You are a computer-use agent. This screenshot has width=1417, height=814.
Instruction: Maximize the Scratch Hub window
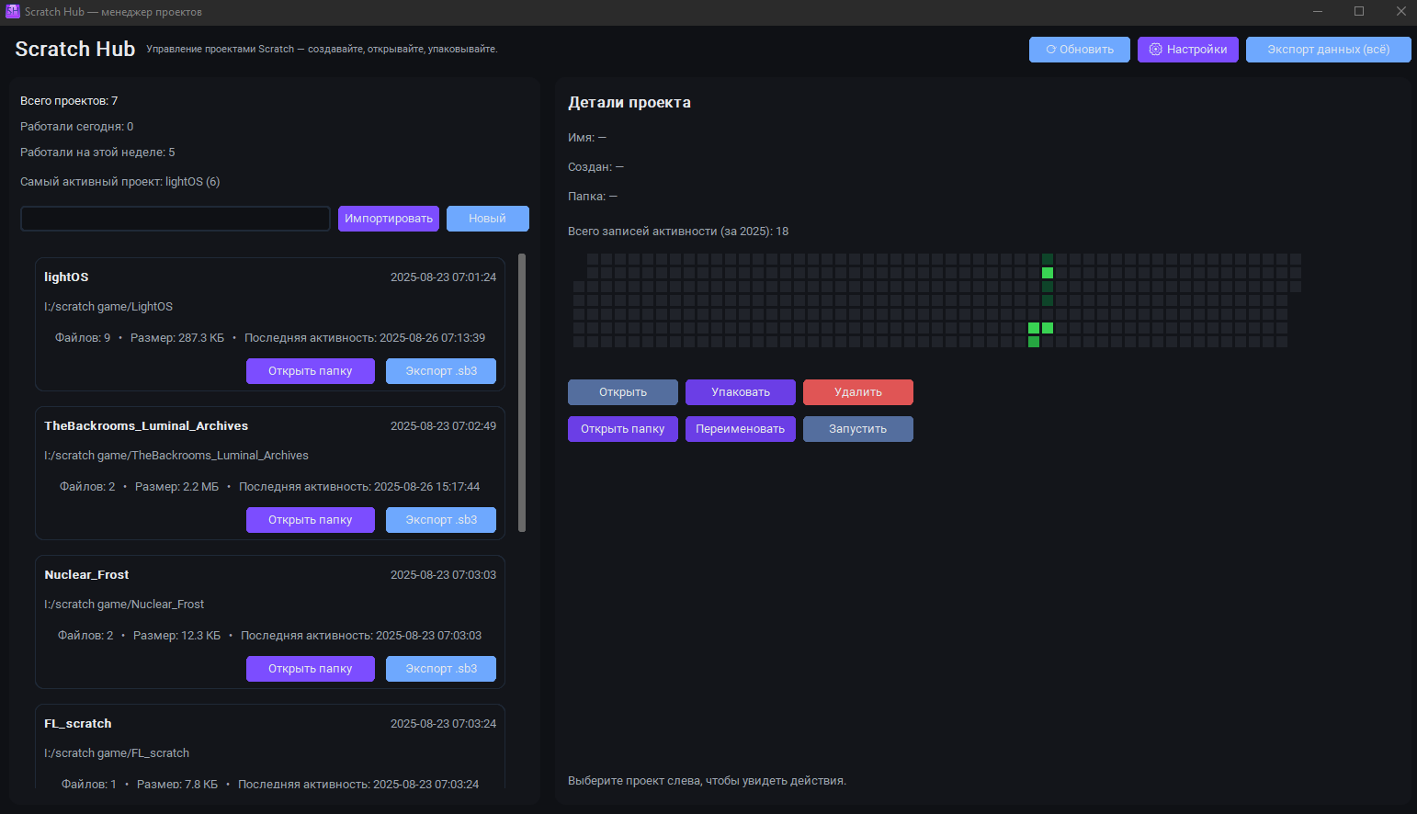[x=1359, y=11]
